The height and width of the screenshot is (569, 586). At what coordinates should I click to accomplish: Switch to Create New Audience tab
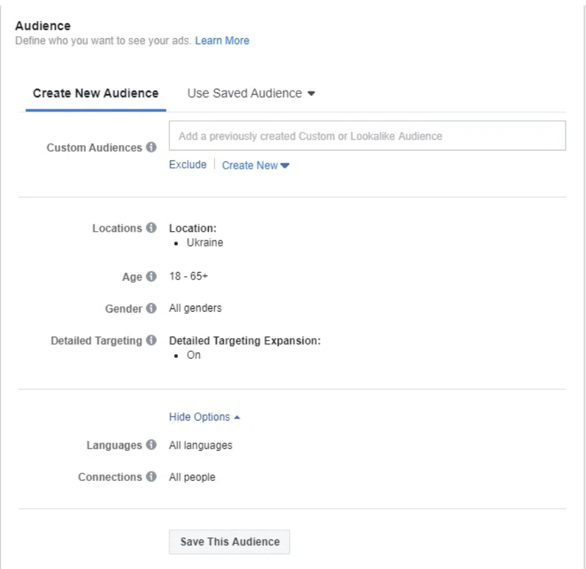click(x=96, y=93)
